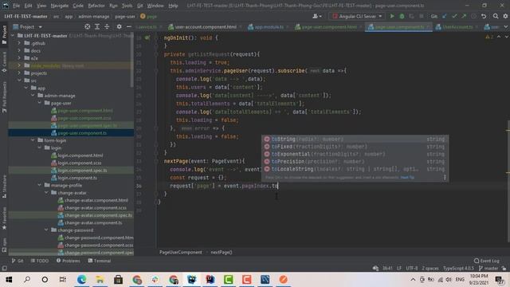Image resolution: width=510 pixels, height=287 pixels.
Task: Open IDE settings gear in top toolbar
Action: click(x=505, y=16)
